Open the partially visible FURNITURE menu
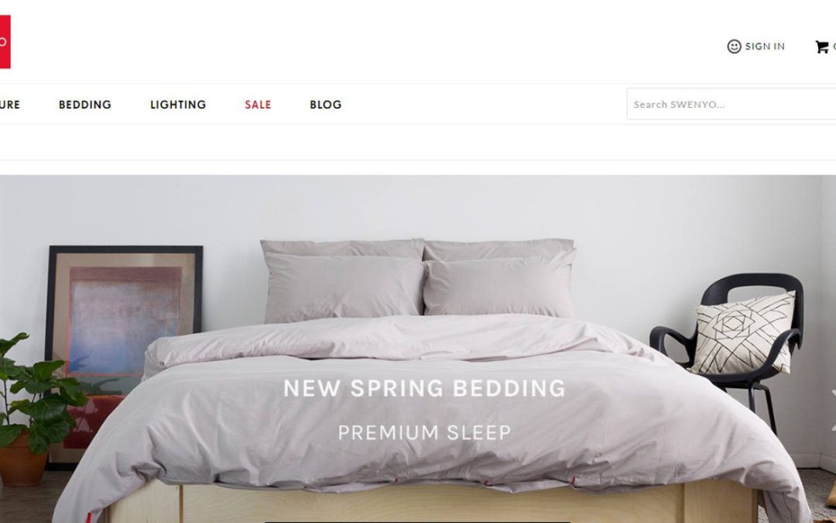The image size is (836, 523). click(x=9, y=105)
